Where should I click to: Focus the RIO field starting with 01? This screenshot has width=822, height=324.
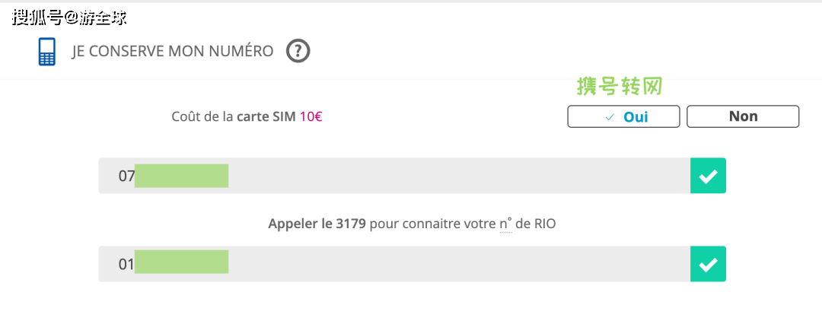coord(457,264)
